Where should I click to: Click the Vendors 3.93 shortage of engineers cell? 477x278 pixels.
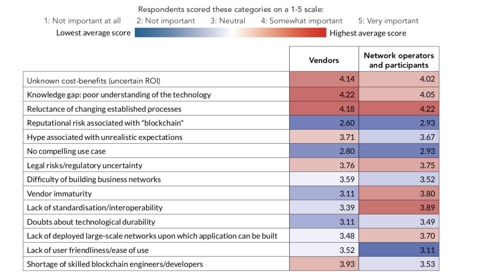pos(324,264)
